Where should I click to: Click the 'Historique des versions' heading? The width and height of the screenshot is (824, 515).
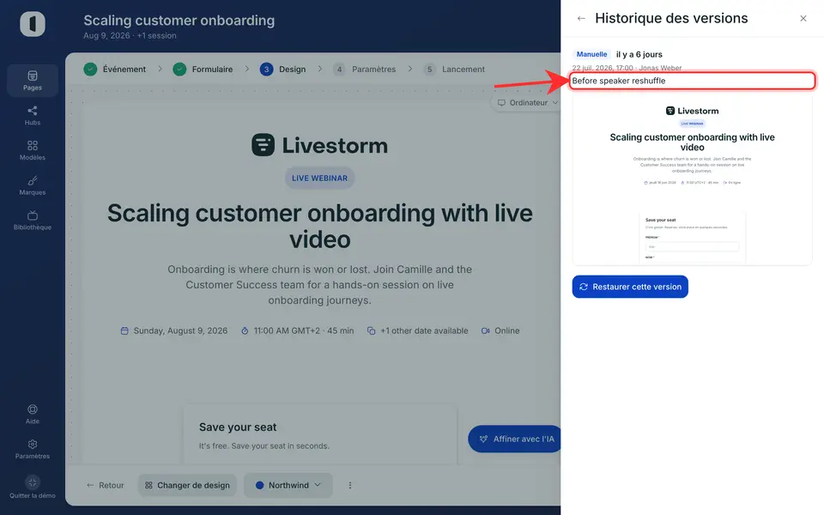(x=671, y=18)
